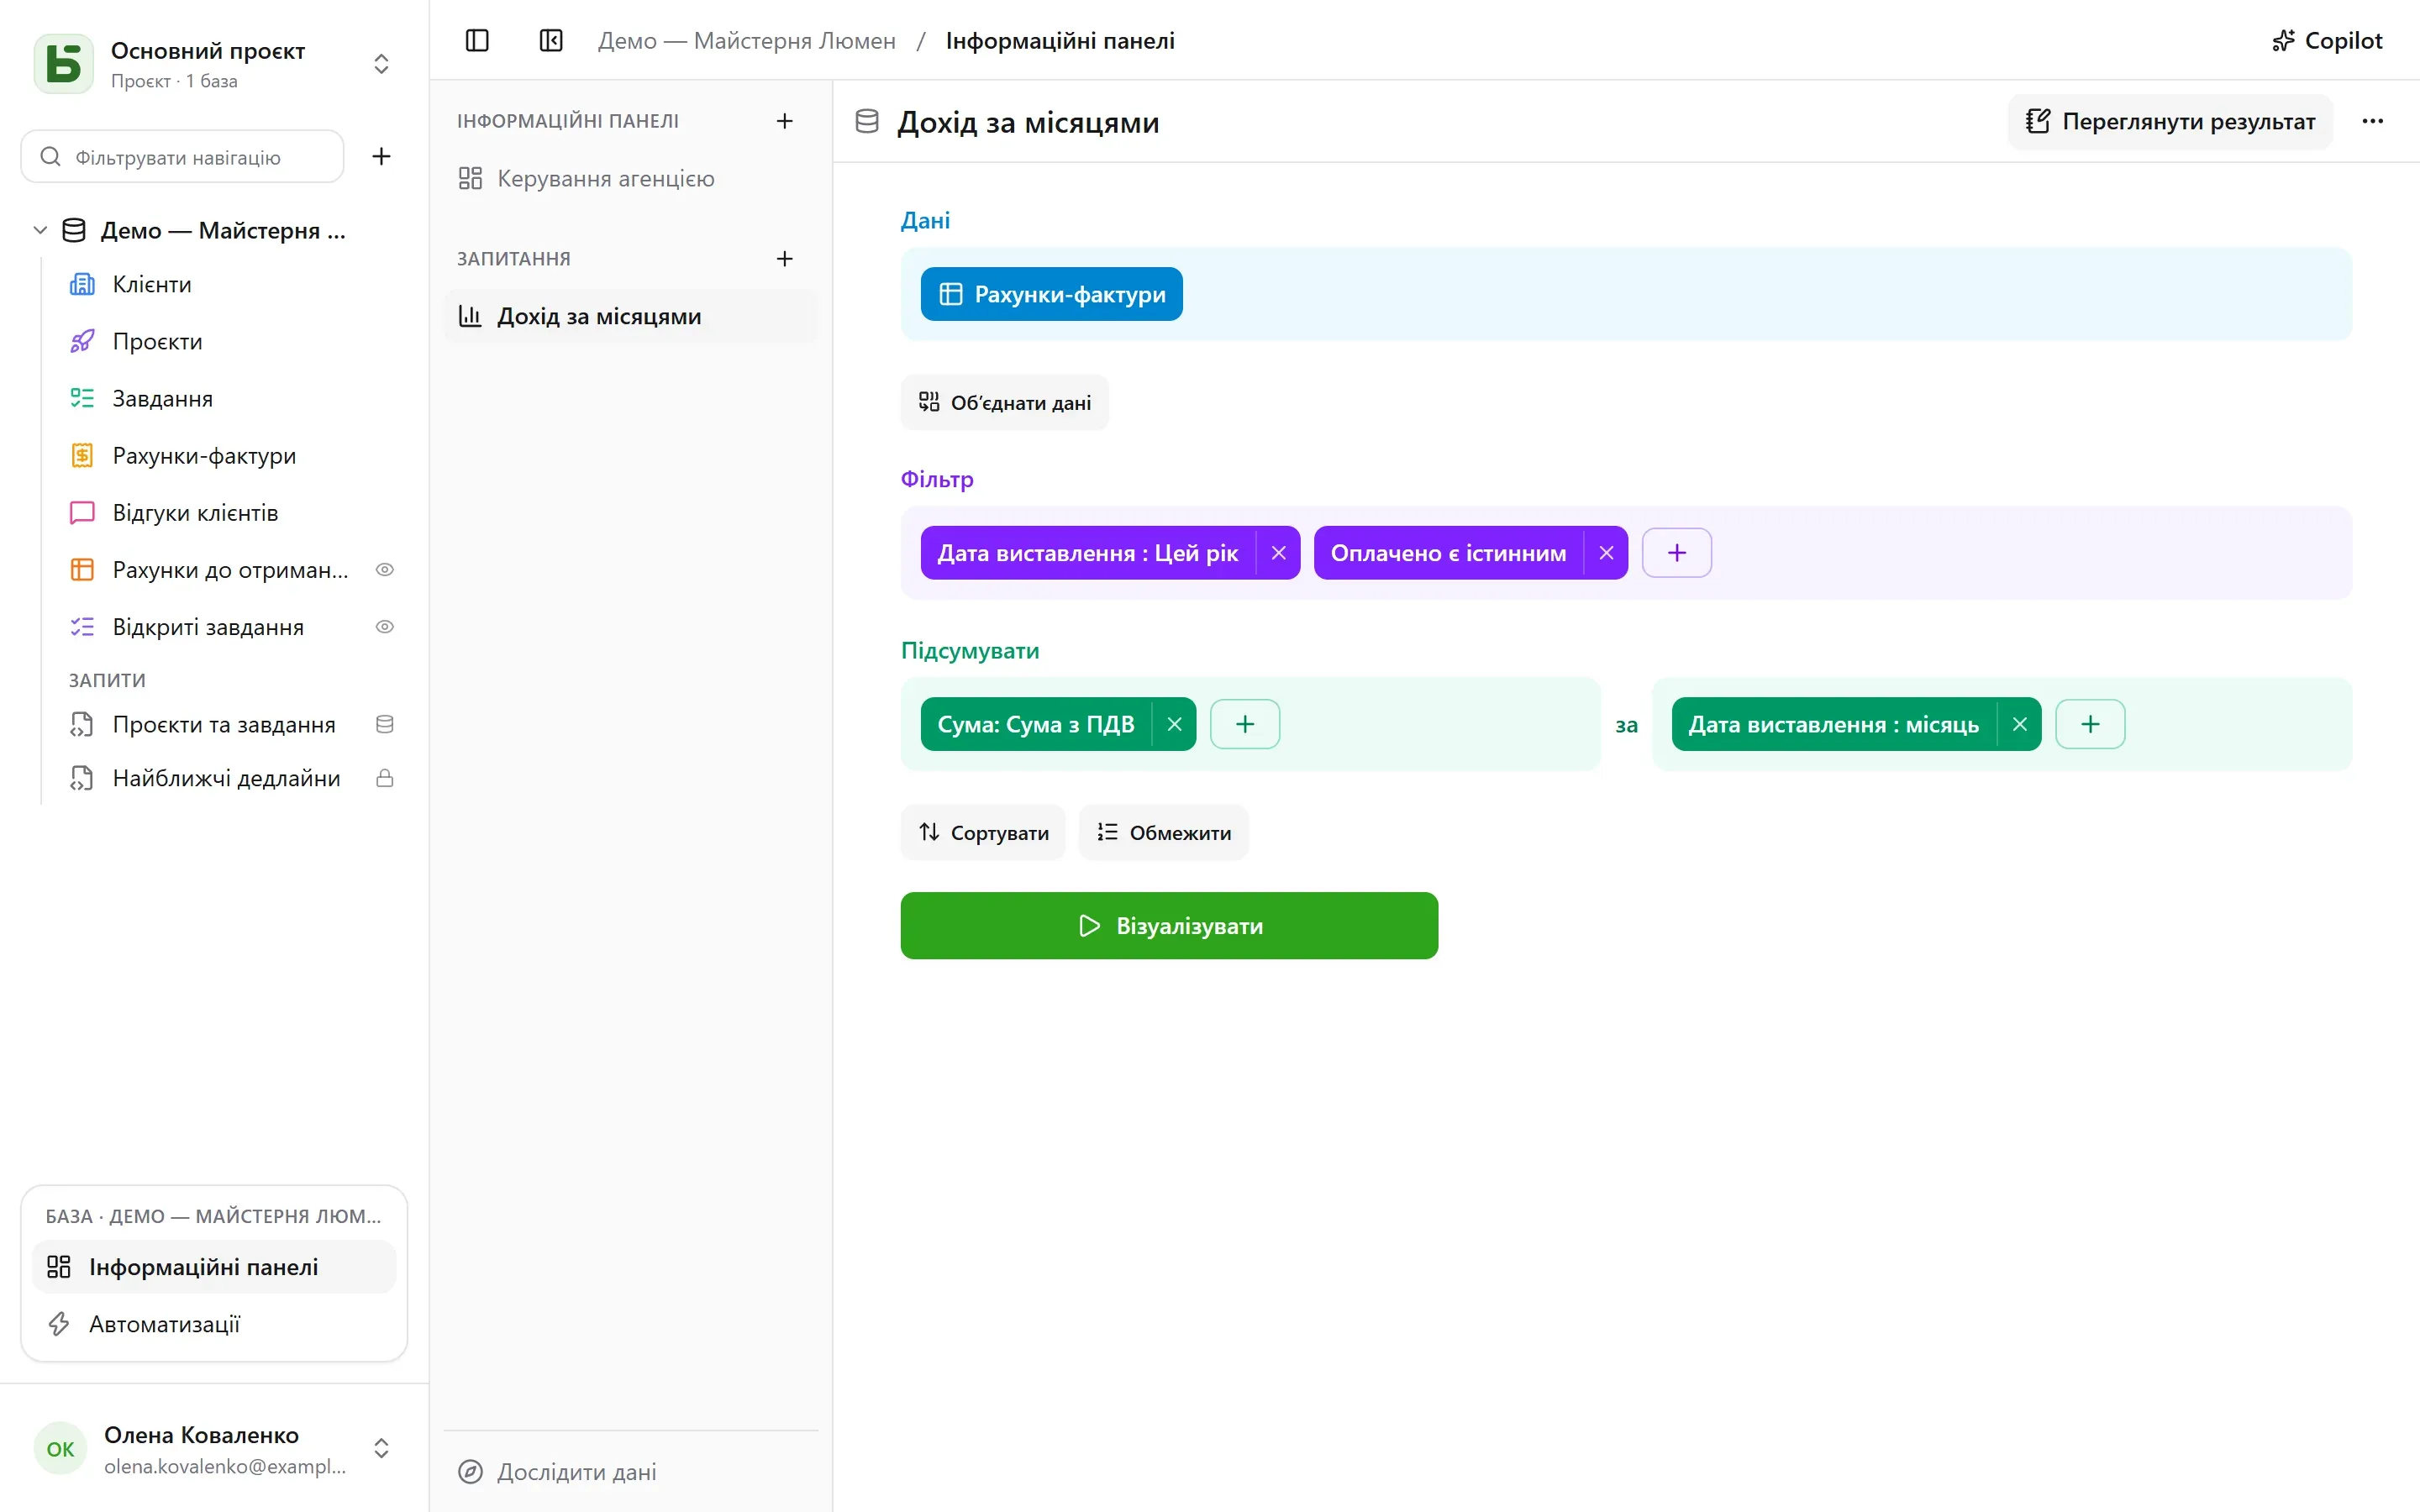
Task: Add a new dashboard with plus icon
Action: click(785, 121)
